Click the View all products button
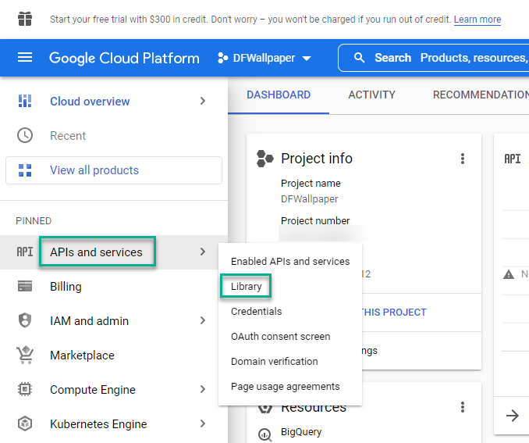The image size is (529, 443). (x=114, y=170)
